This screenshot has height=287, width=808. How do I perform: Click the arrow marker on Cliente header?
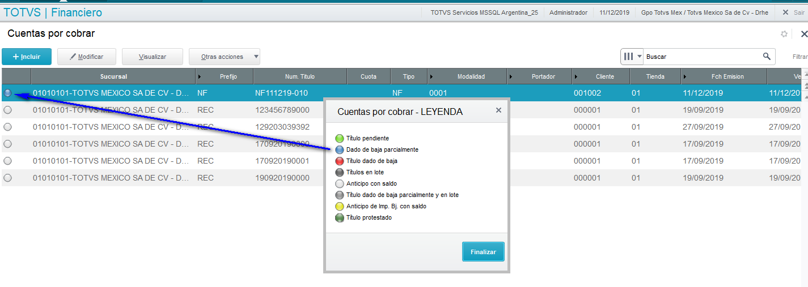(576, 76)
